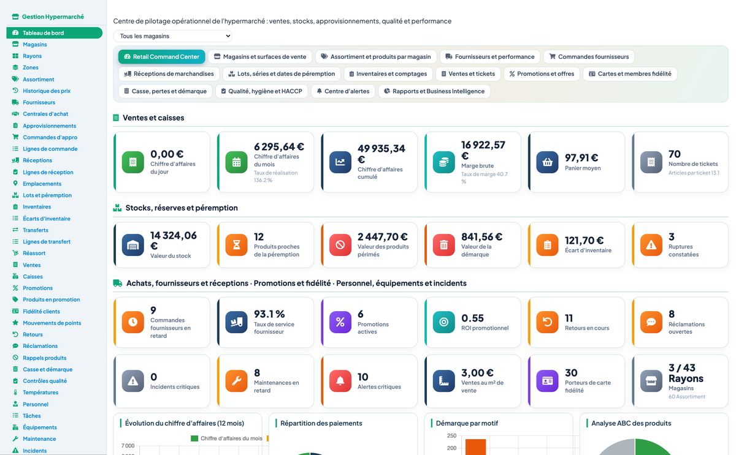This screenshot has width=736, height=455.
Task: Click the Ruptures constatées warning icon
Action: click(x=651, y=245)
